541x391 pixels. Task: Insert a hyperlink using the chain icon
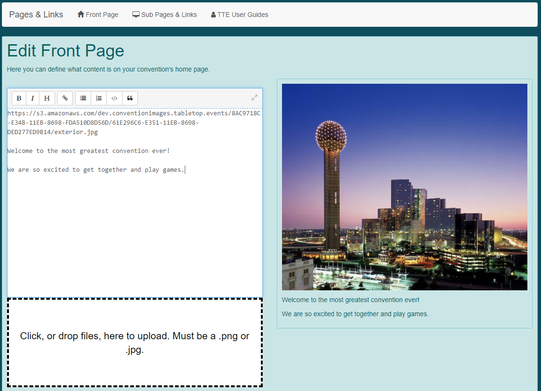pyautogui.click(x=65, y=98)
